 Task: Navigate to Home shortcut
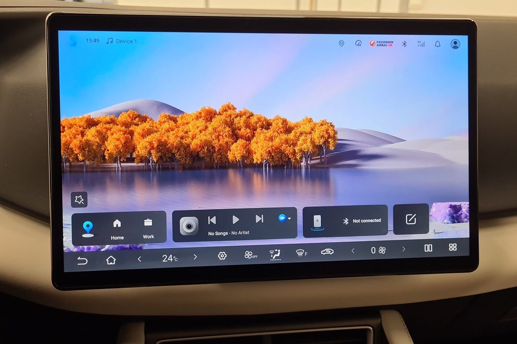coord(117,229)
